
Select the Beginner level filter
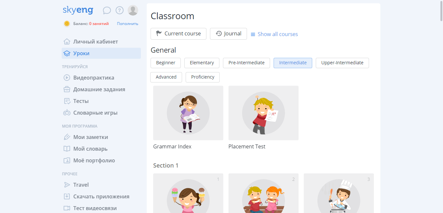(166, 63)
